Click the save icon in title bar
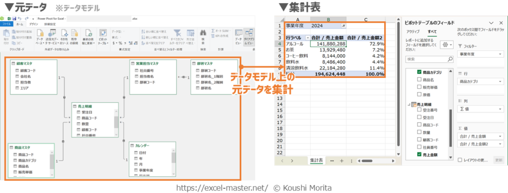 tap(14, 19)
